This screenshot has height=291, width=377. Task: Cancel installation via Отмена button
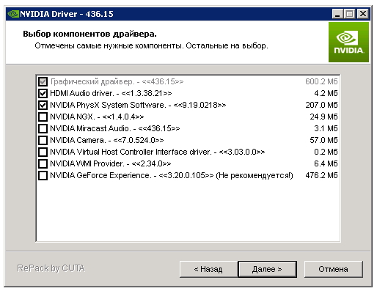tap(333, 269)
